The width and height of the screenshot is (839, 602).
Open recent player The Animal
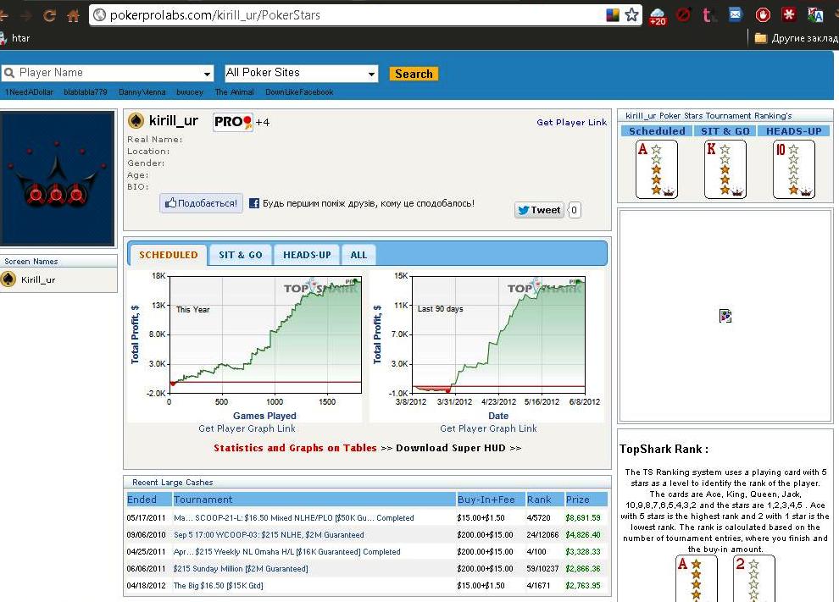coord(235,92)
